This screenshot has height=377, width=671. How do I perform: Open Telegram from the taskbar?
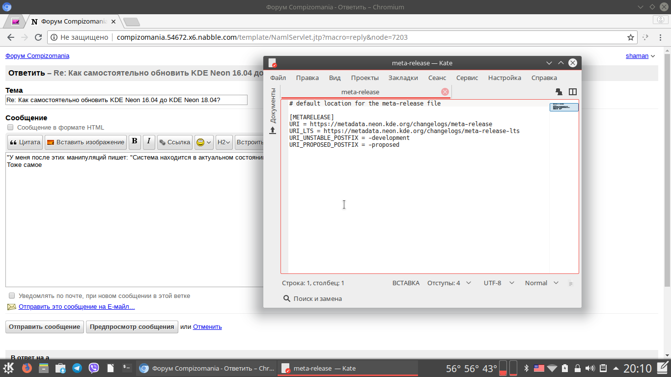[x=77, y=368]
